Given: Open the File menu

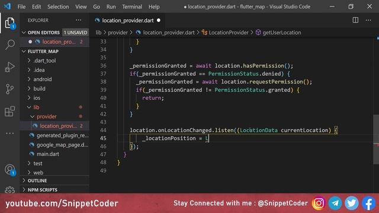Looking at the screenshot, I should click(x=21, y=7).
